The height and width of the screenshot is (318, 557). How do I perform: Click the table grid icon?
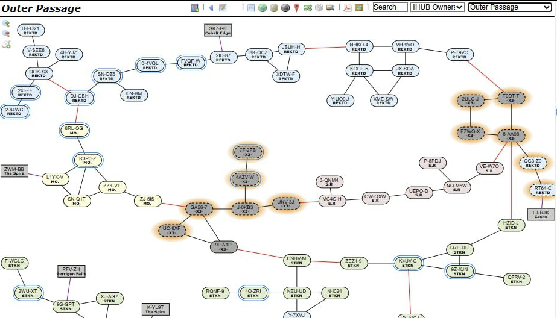[251, 7]
